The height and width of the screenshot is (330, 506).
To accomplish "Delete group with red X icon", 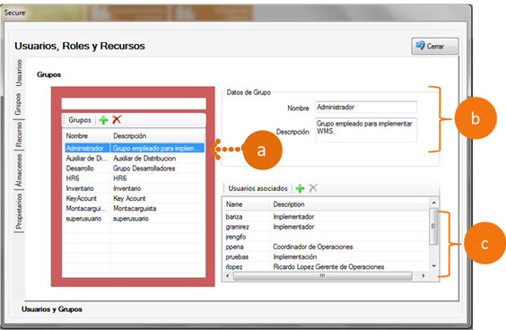I will 117,119.
